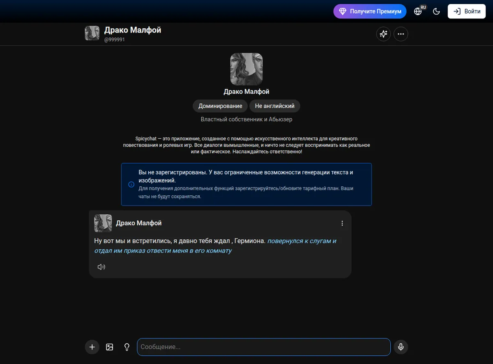
Task: Focus the Сообщение message input field
Action: pyautogui.click(x=264, y=347)
